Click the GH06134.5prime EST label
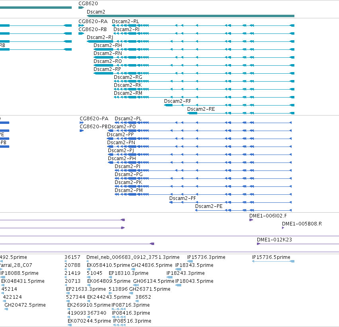 click(153, 282)
